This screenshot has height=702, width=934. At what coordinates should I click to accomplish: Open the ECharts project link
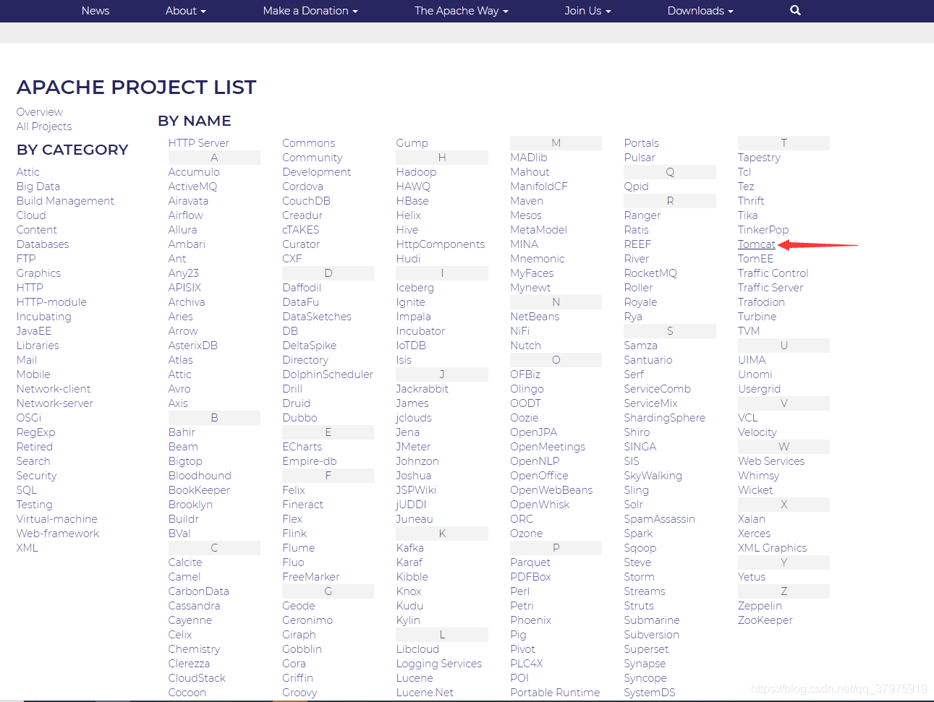point(302,447)
